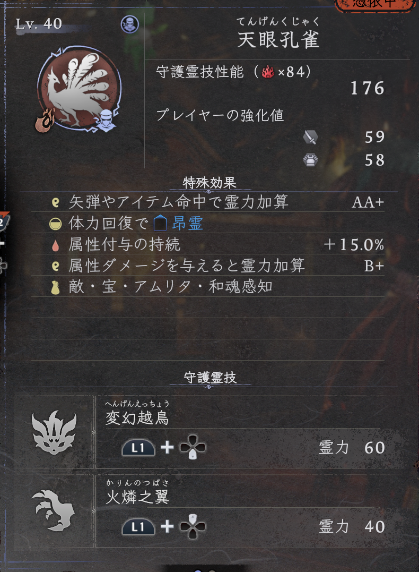The image size is (419, 572).
Task: Click the yellow pouch icon for 感知 effect
Action: [55, 287]
